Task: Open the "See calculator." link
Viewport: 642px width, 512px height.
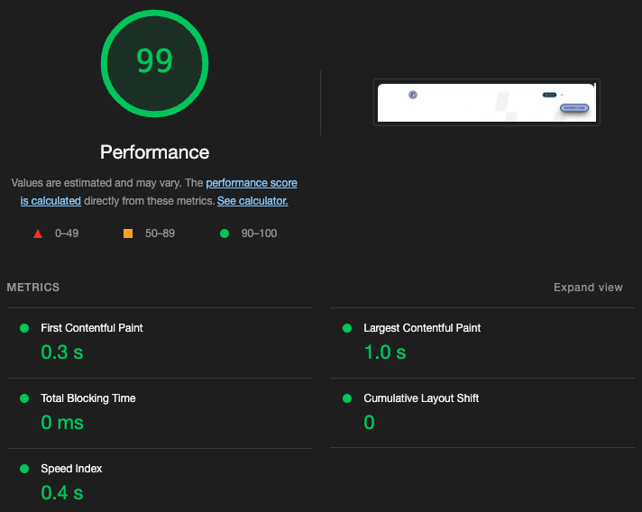Action: pos(252,201)
